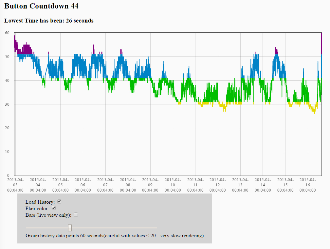Click the 0 label on the y-axis
This screenshot has height=249, width=330.
coord(8,176)
